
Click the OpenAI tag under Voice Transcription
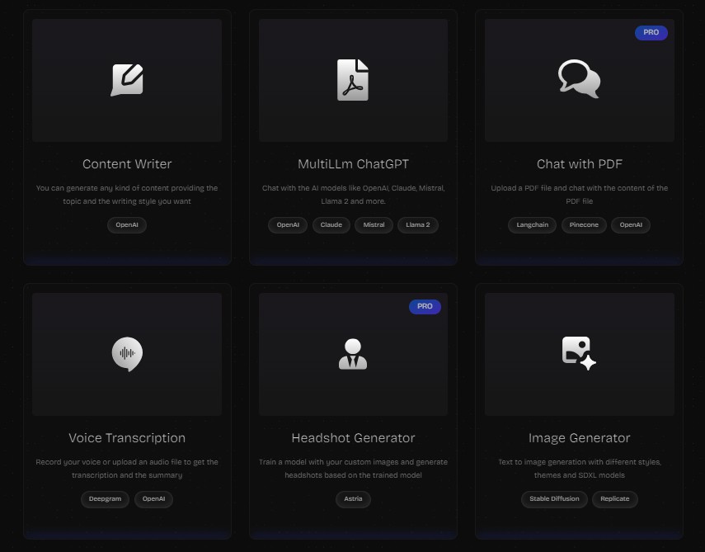pos(153,499)
